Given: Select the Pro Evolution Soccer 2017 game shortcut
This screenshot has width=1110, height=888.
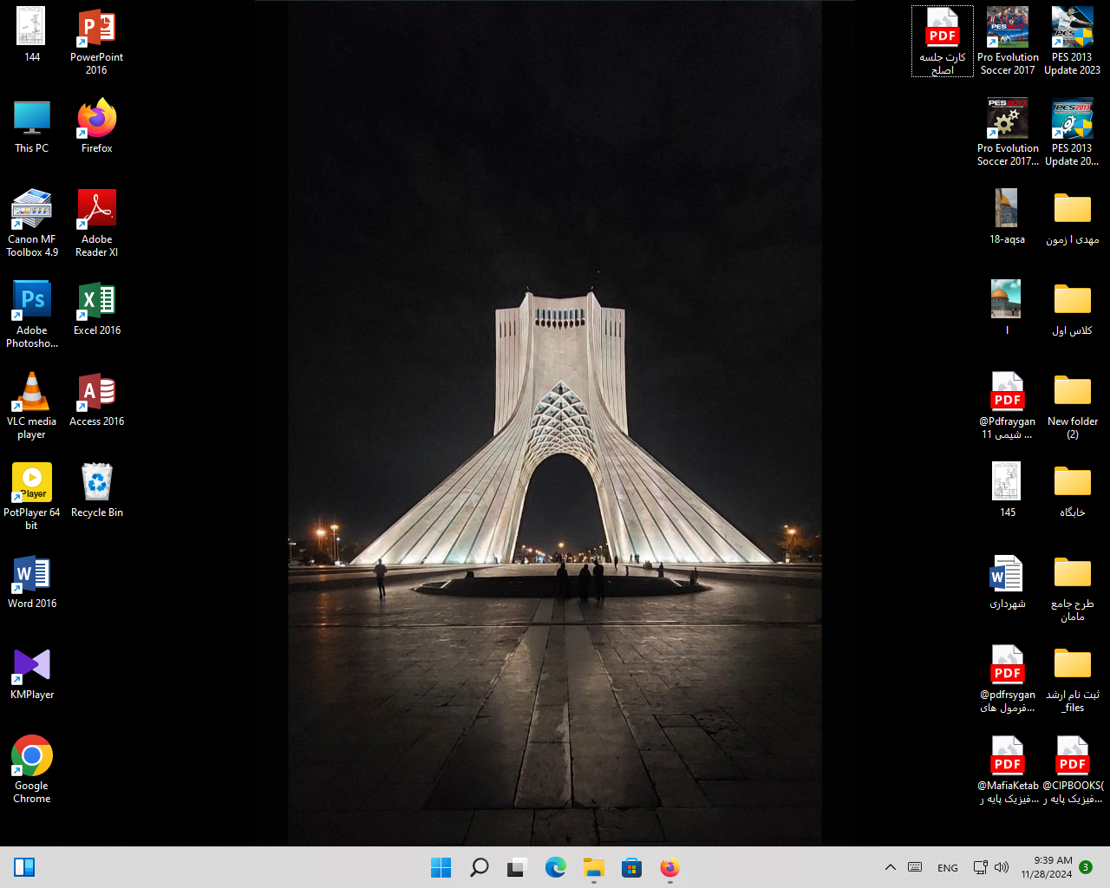Looking at the screenshot, I should [x=1008, y=41].
